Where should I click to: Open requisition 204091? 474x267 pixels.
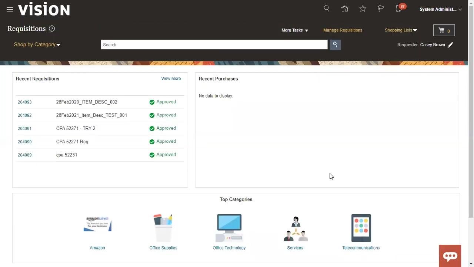tap(25, 129)
